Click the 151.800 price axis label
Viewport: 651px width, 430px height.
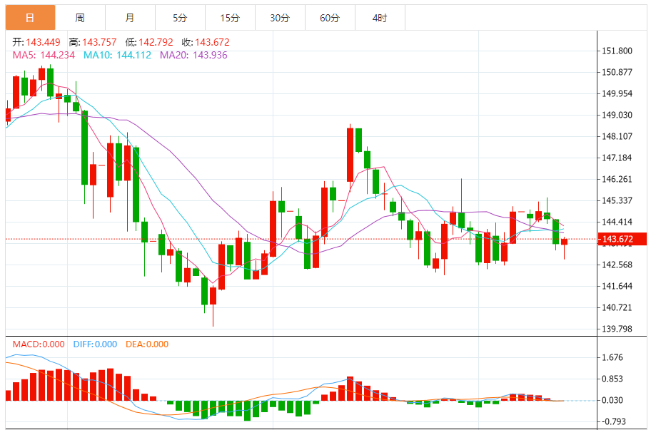point(617,51)
